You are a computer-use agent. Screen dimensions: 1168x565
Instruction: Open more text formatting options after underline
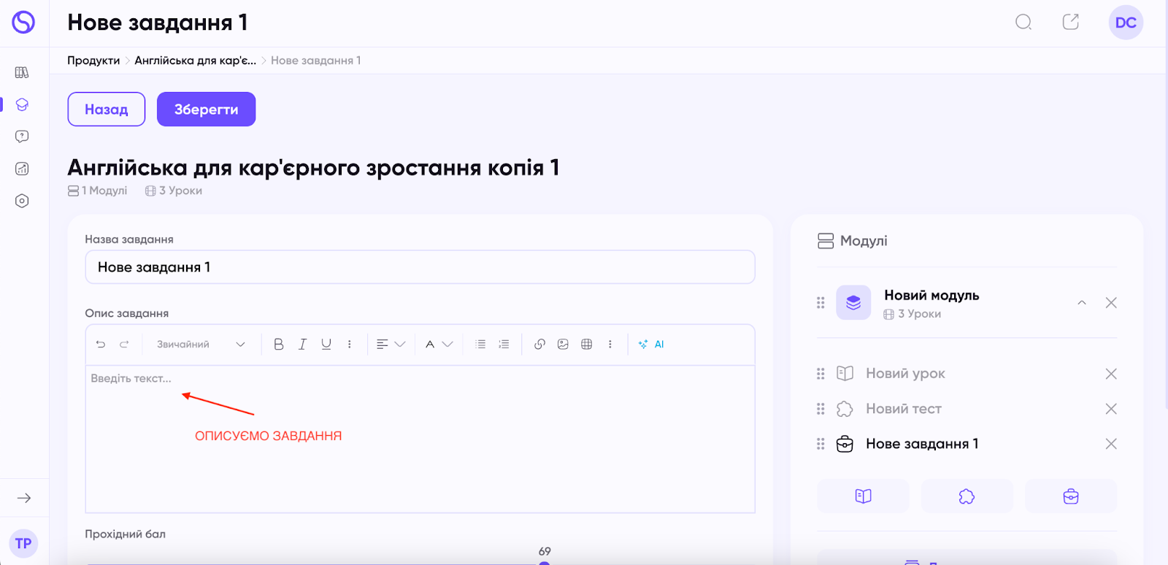tap(350, 345)
